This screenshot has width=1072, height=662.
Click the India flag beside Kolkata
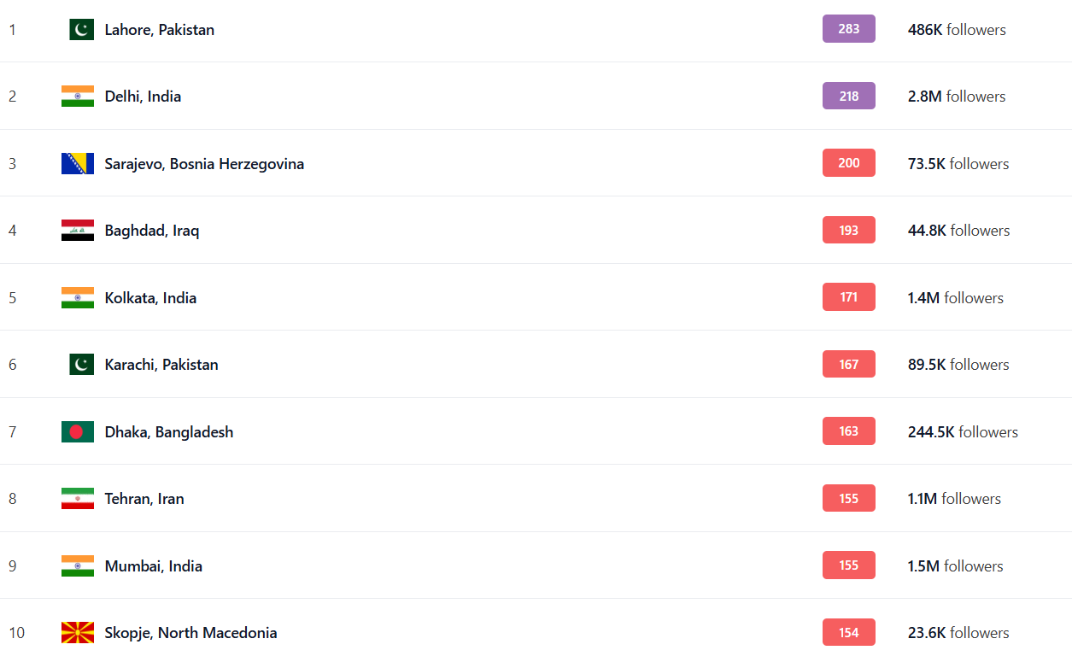78,298
